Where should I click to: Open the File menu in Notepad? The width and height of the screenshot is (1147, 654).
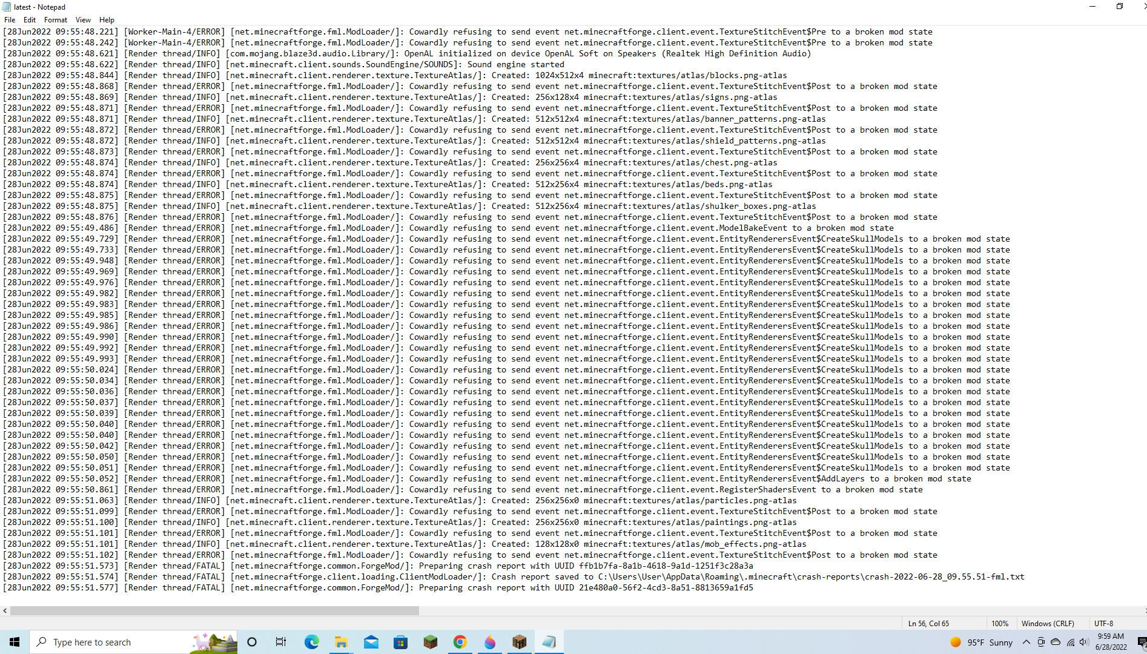[x=9, y=19]
